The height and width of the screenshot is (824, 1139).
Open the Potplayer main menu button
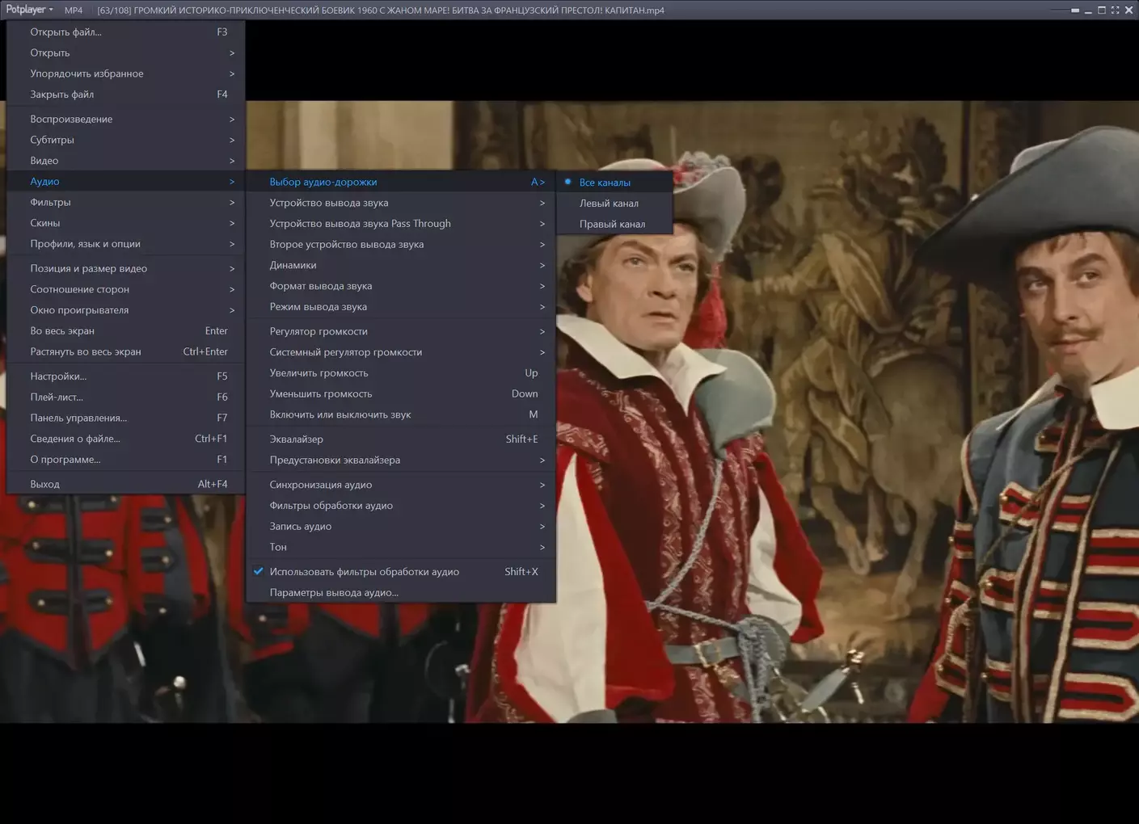pyautogui.click(x=29, y=10)
